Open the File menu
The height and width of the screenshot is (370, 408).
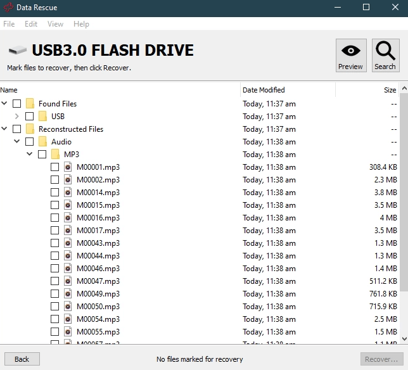[x=9, y=24]
